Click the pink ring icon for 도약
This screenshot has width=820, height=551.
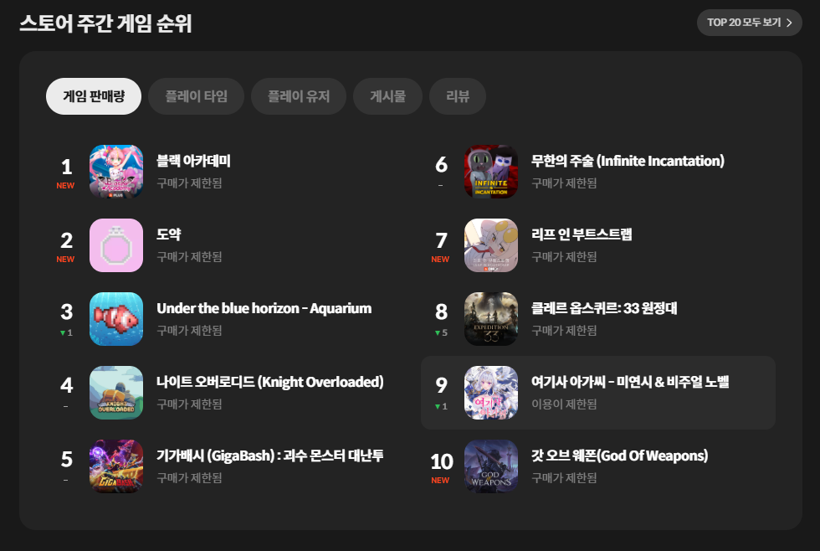coord(116,245)
